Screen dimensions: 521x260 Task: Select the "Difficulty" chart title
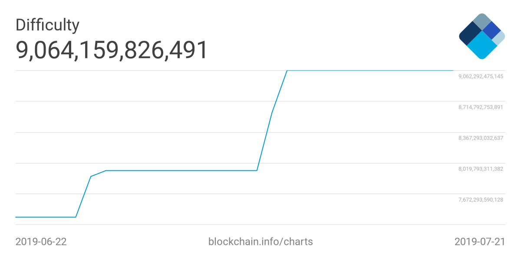pos(47,25)
